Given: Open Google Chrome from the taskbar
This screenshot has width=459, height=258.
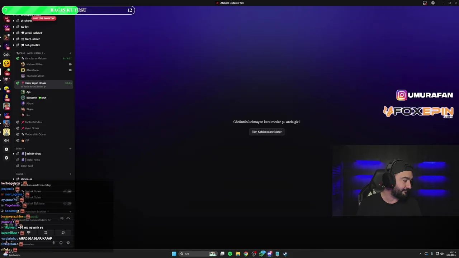Looking at the screenshot, I should pos(246,254).
